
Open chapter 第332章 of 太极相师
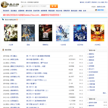[32, 70]
